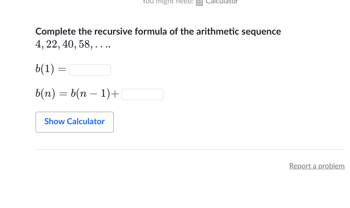Viewport: 350px width, 208px height.
Task: Click the calculator icon at top
Action: coord(199,2)
